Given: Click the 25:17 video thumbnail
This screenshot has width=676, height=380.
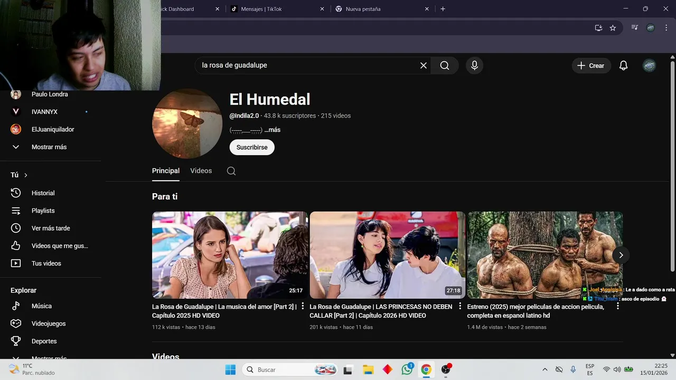Looking at the screenshot, I should (230, 255).
